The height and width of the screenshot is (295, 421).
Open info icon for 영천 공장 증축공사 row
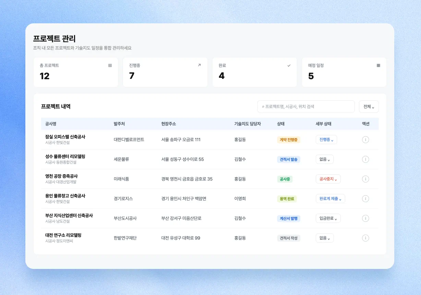coord(365,179)
